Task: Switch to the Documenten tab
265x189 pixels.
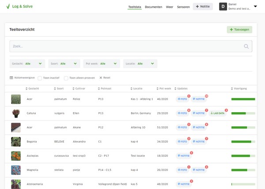Action: click(153, 7)
